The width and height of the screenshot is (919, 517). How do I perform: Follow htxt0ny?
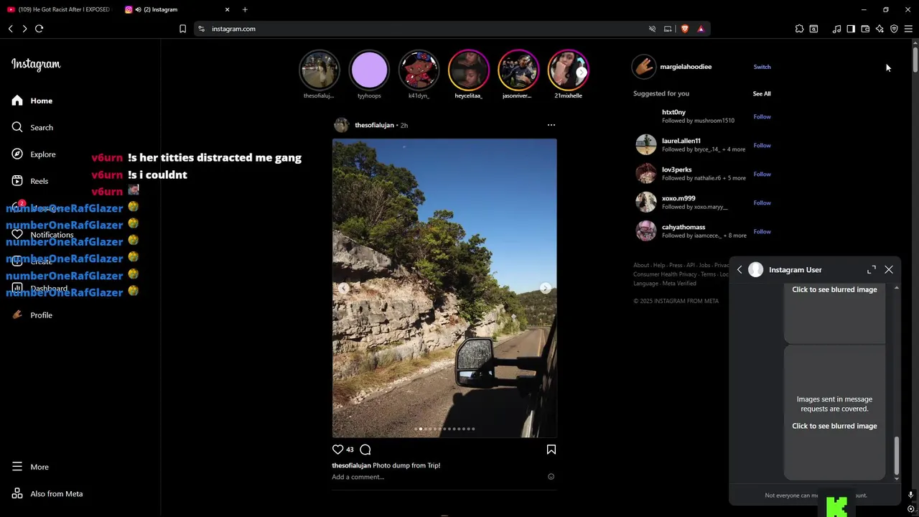click(762, 116)
